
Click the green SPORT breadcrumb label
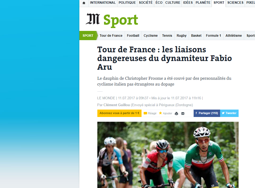coord(88,36)
